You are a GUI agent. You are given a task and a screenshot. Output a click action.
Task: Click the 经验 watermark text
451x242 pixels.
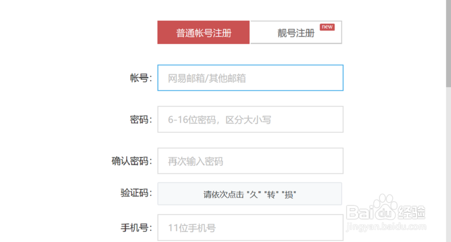411,213
